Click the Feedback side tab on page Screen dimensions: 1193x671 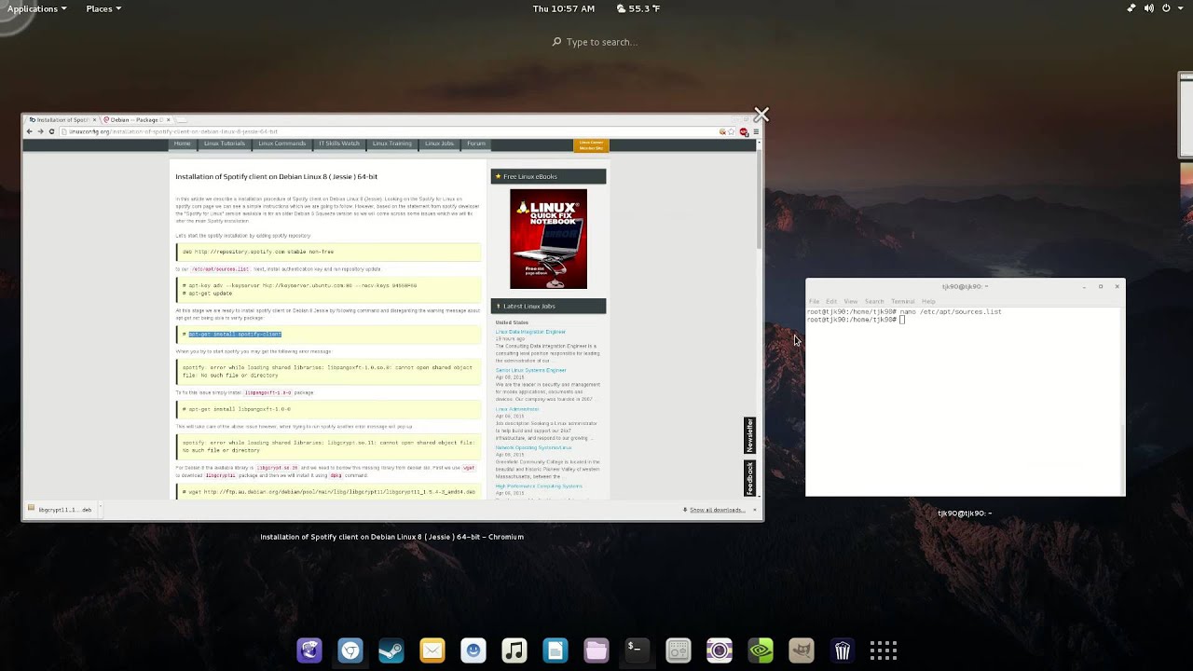[749, 478]
